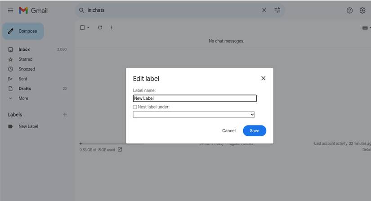Click the search options filter icon
This screenshot has height=201, width=371.
coord(277,10)
